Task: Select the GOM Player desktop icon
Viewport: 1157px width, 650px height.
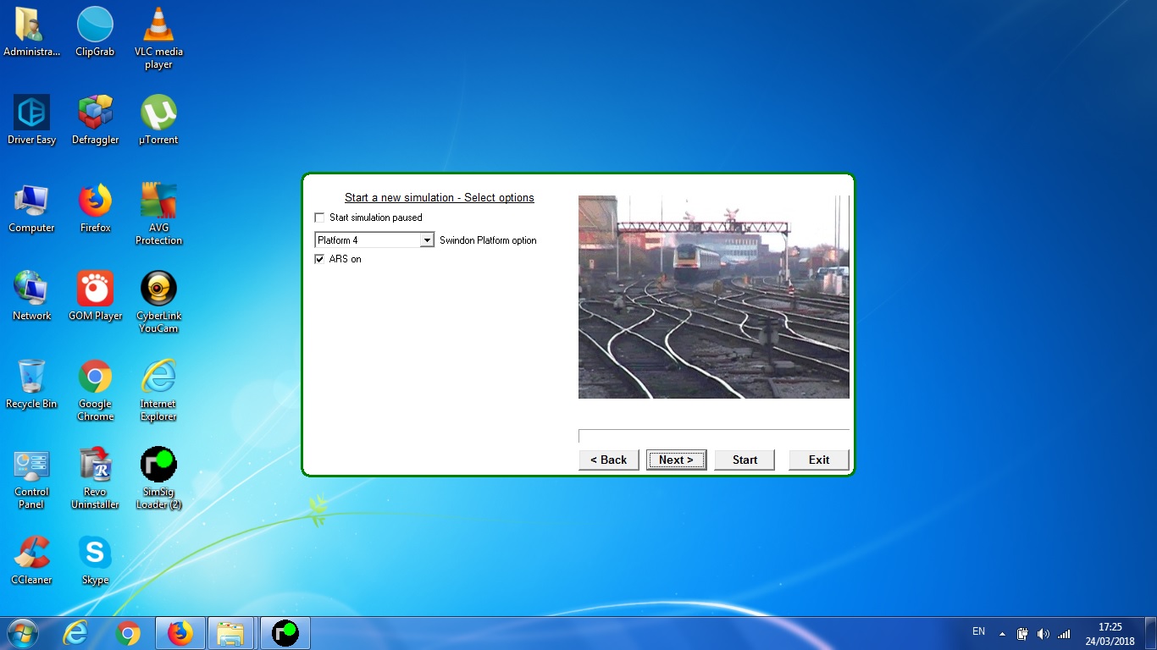Action: [x=95, y=296]
